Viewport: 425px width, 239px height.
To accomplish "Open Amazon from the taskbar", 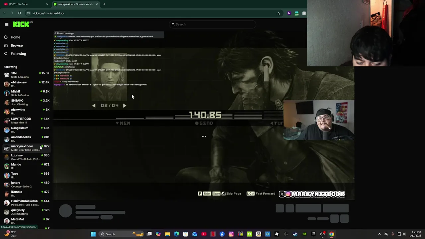I will tap(259, 234).
